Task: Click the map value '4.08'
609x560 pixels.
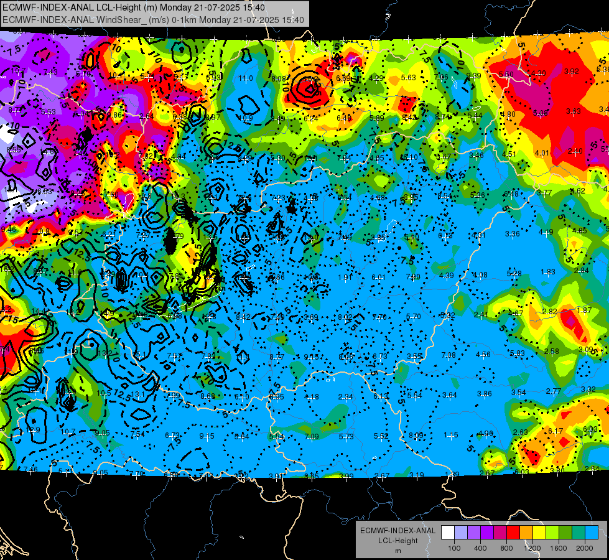Action: [x=480, y=275]
